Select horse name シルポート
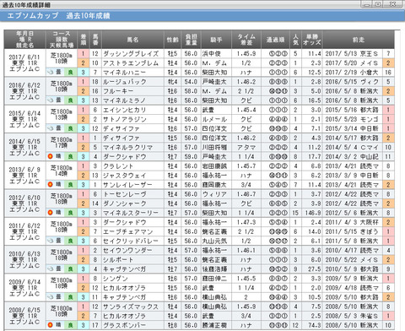 click(118, 260)
